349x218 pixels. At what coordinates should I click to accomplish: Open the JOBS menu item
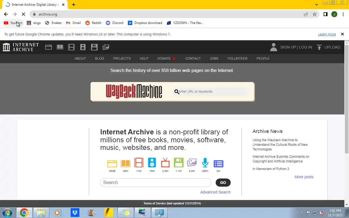(x=214, y=59)
